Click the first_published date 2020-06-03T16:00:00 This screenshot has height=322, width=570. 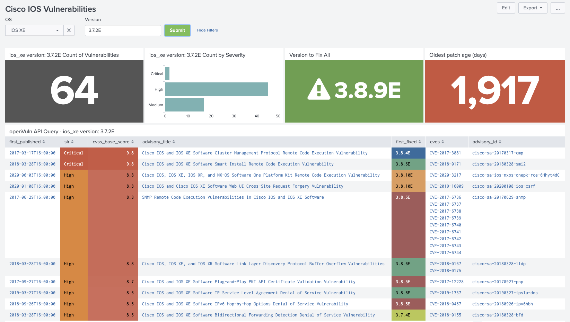32,175
